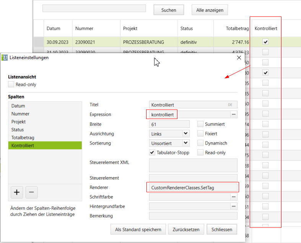Image resolution: width=301 pixels, height=243 pixels.
Task: Click the minus icon to remove column
Action: (31, 193)
